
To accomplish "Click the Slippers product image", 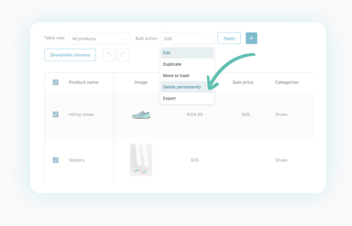I will [141, 160].
